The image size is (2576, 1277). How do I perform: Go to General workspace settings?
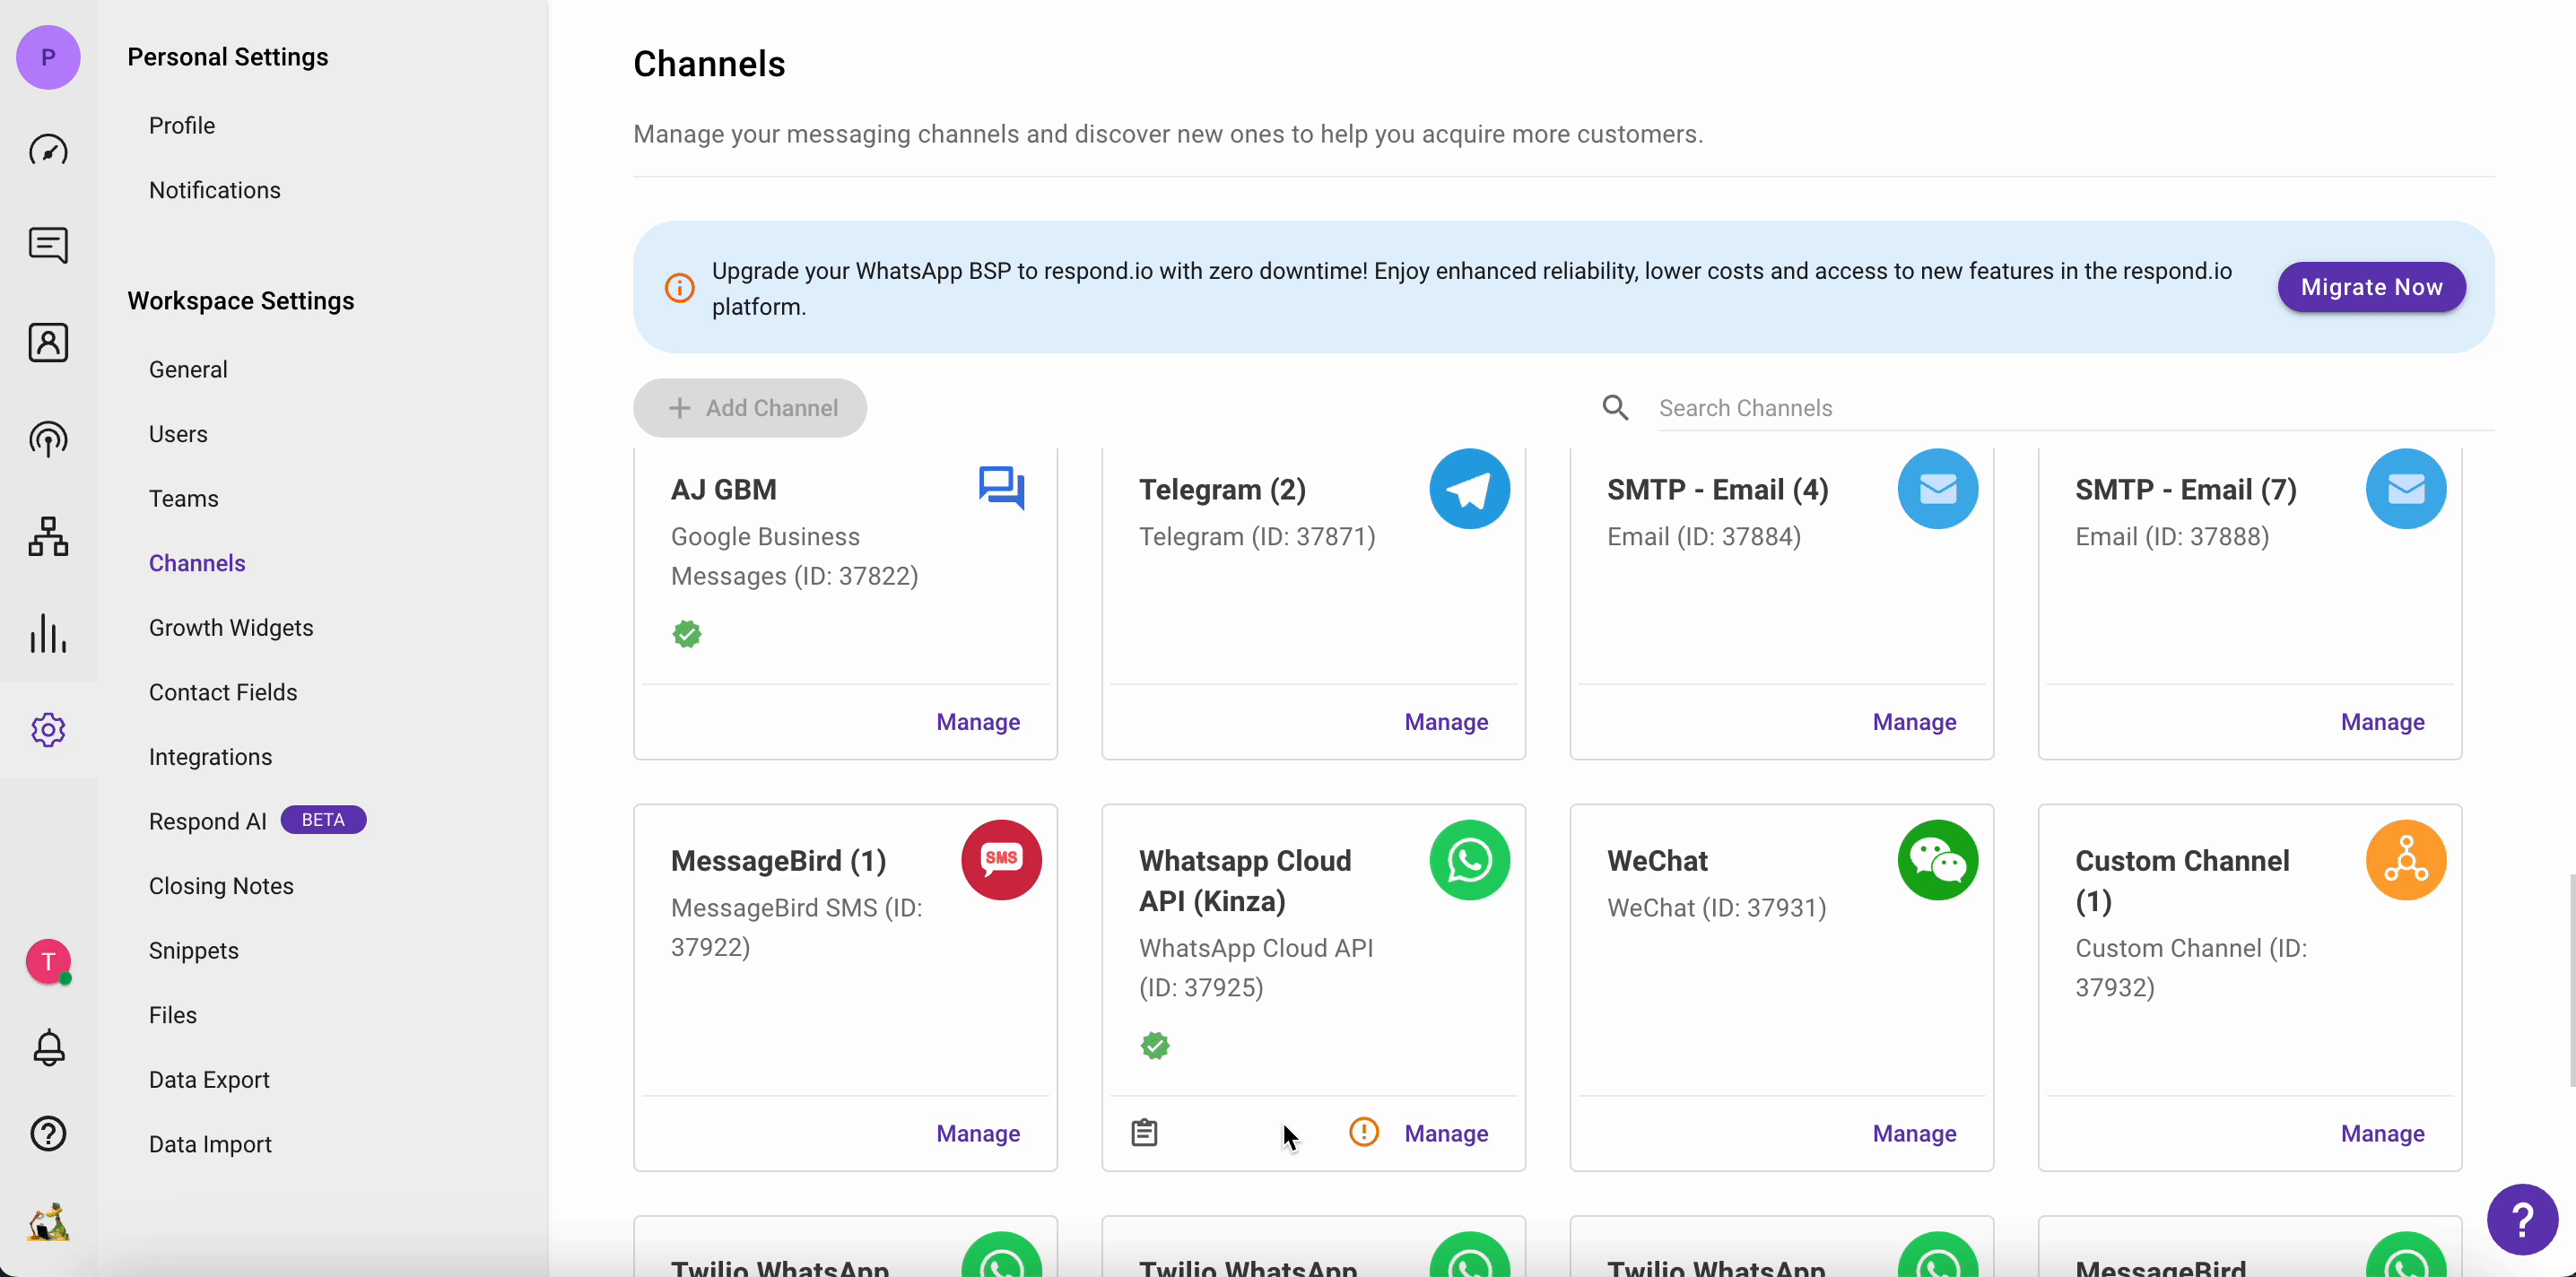(x=188, y=370)
